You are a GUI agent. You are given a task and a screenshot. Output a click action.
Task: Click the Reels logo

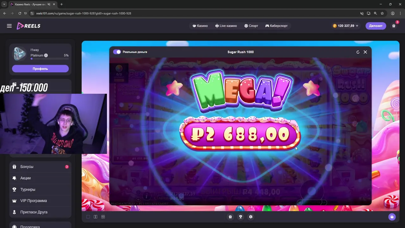(x=28, y=26)
